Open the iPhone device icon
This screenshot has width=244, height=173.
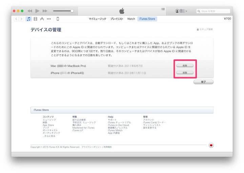(x=58, y=19)
